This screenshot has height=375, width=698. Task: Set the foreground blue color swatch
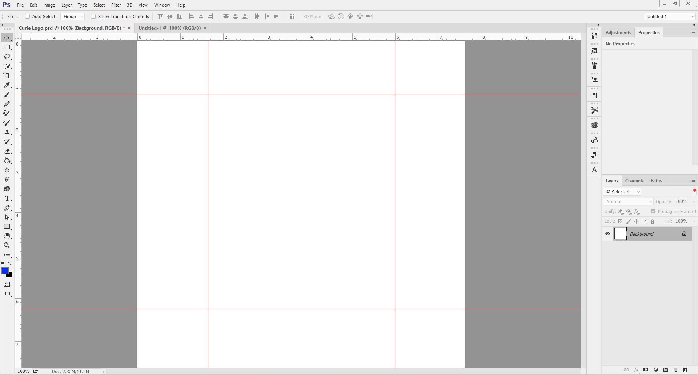pyautogui.click(x=5, y=271)
